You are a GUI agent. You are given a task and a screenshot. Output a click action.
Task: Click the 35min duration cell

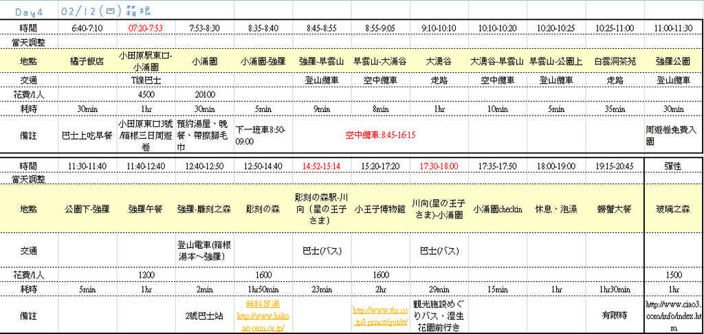(x=615, y=109)
